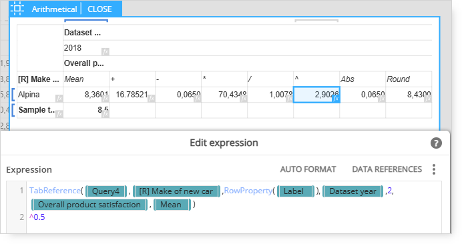Select the Round column header
Viewport: 462px width, 244px height.
pos(409,79)
